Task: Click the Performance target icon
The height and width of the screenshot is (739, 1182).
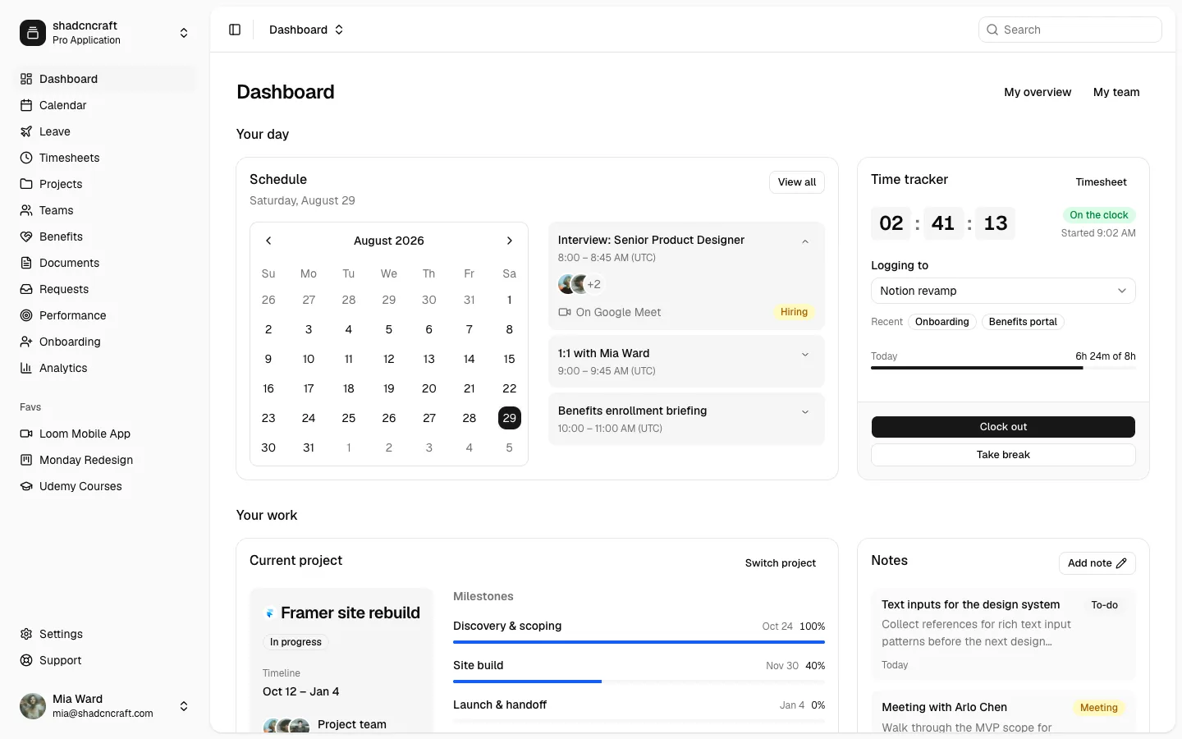Action: [26, 315]
